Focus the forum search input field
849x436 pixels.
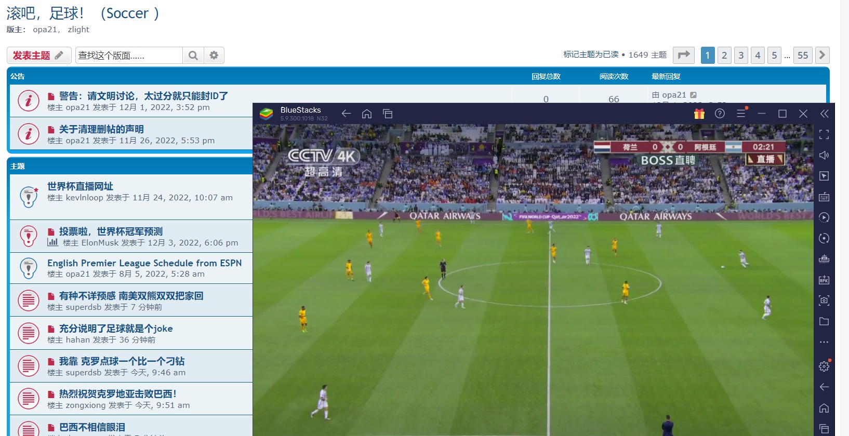129,55
